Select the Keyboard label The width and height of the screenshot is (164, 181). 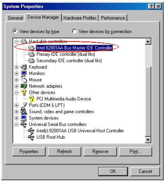(x=38, y=67)
